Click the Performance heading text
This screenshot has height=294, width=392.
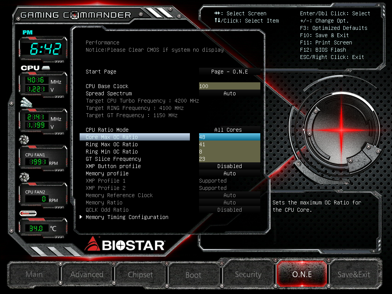pyautogui.click(x=103, y=42)
